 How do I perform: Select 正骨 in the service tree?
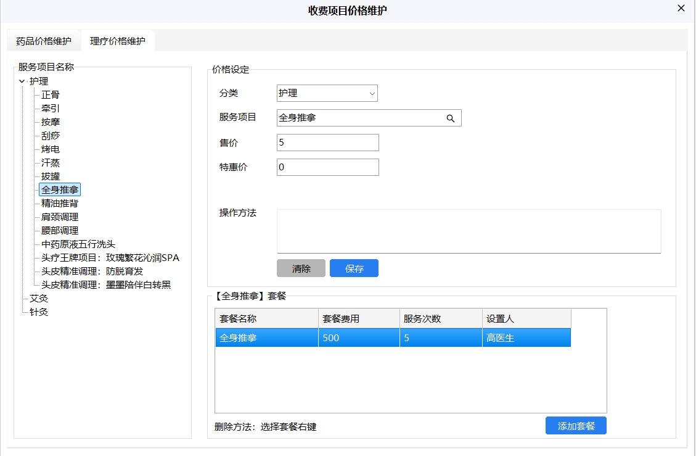coord(51,94)
